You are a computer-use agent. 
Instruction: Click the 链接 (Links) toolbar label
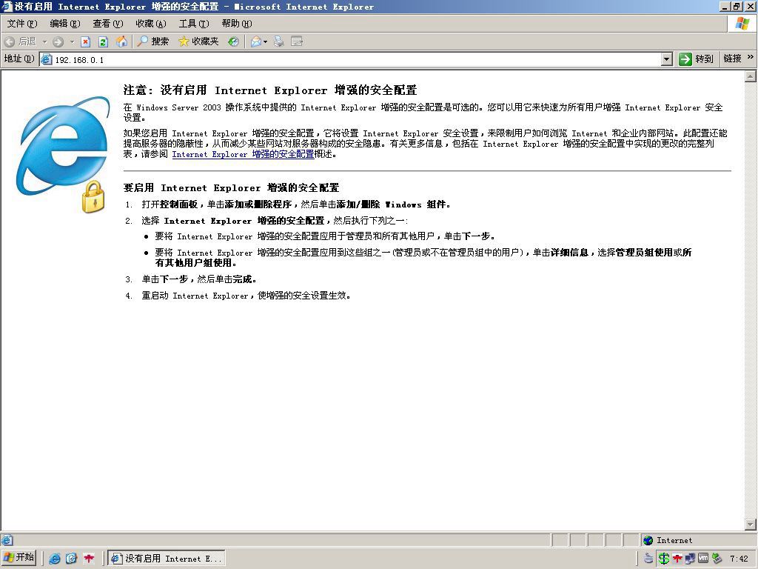pos(732,59)
